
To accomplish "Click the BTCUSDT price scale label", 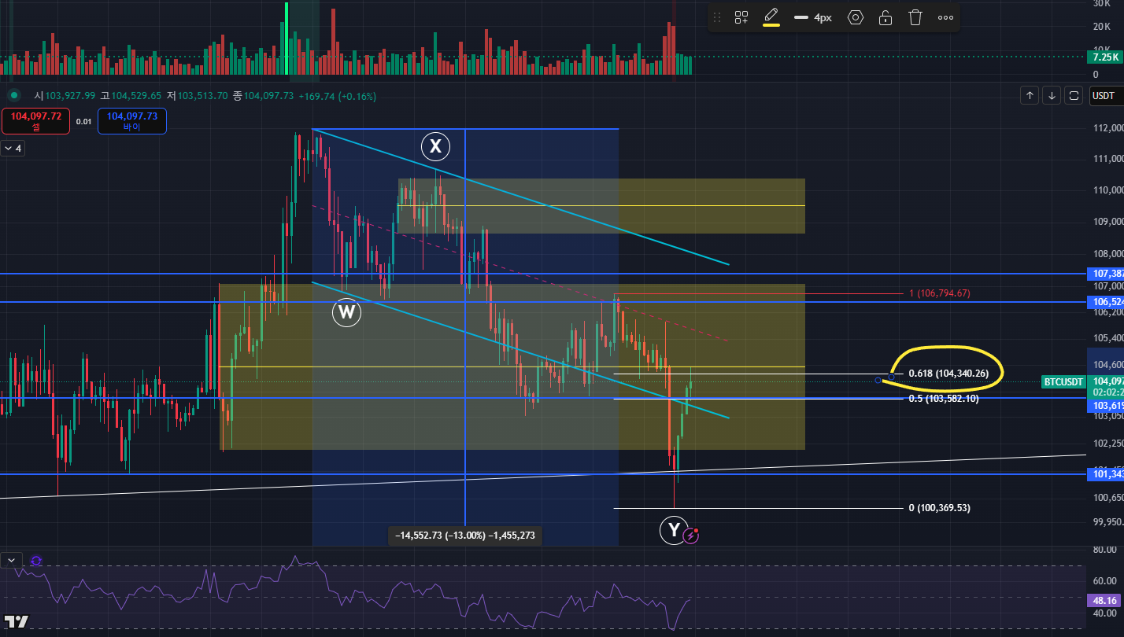I will [1063, 381].
